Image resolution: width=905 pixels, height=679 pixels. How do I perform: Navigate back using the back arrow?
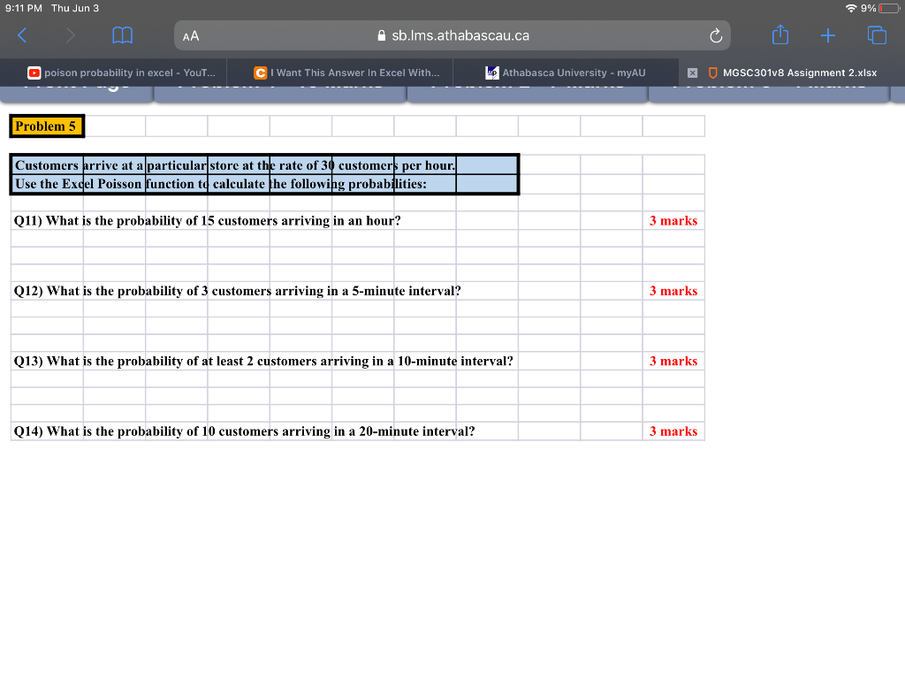(x=21, y=35)
